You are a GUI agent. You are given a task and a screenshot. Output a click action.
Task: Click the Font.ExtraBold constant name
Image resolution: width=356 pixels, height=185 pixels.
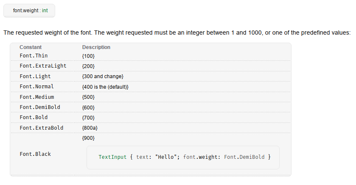(41, 128)
